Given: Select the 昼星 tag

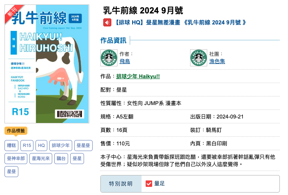Looking at the screenshot, I should click(77, 158).
